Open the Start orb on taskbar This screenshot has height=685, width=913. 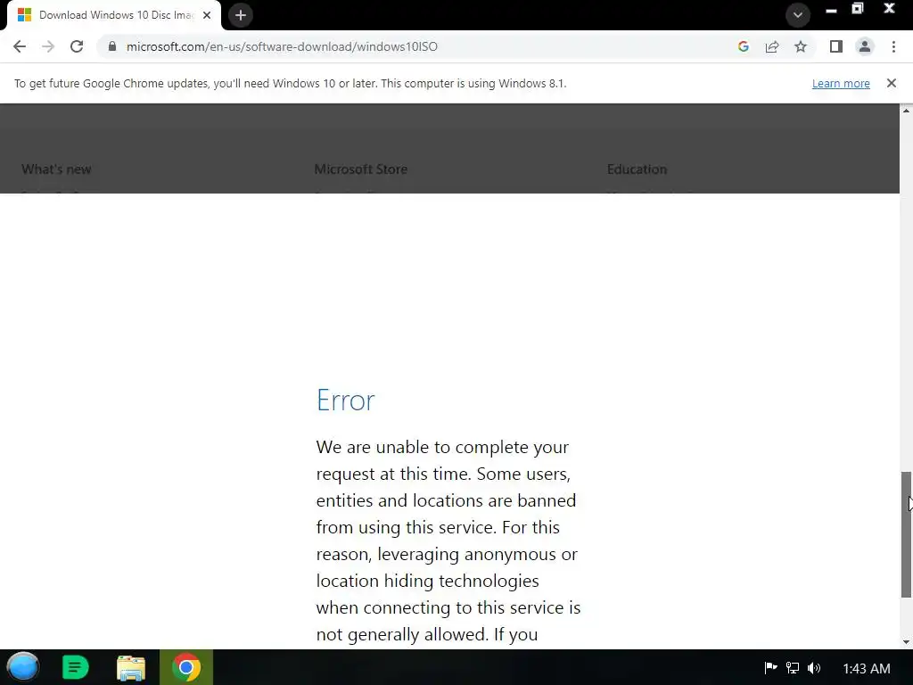(x=23, y=667)
